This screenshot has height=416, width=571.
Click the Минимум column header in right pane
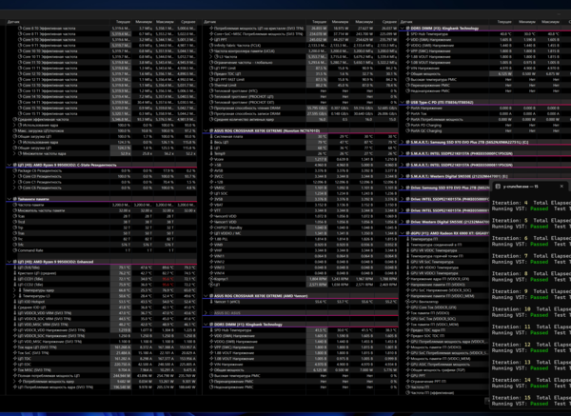(x=527, y=22)
